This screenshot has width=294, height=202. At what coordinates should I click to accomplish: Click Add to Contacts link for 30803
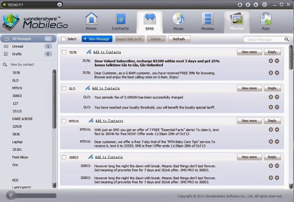(x=109, y=157)
